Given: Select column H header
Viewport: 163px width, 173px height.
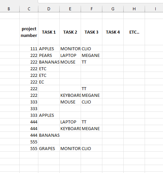Looking at the screenshot, I should [134, 9].
